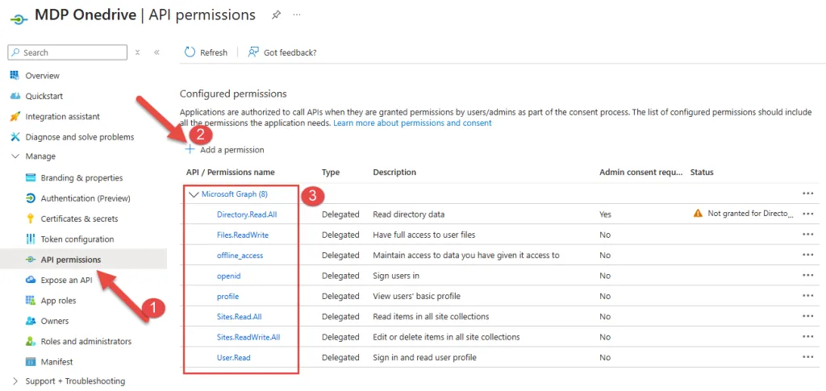826x391 pixels.
Task: Click the Authentication (Preview) icon
Action: point(31,198)
